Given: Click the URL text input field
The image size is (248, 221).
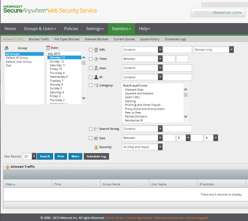Looking at the screenshot, I should [178, 50].
